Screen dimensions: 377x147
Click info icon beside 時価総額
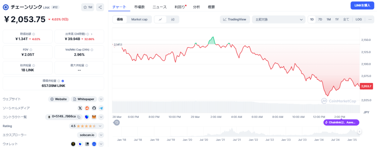click(x=34, y=34)
